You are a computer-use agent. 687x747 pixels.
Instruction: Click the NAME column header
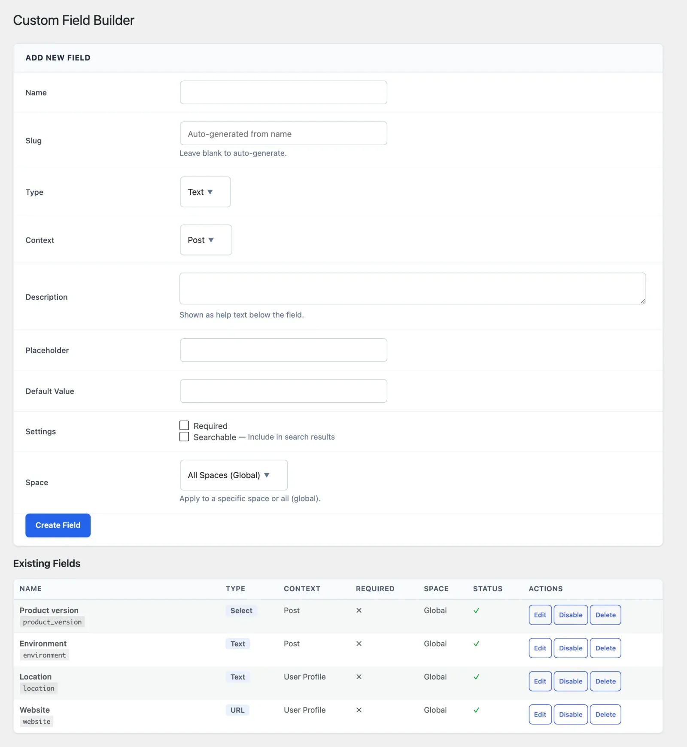(x=30, y=589)
